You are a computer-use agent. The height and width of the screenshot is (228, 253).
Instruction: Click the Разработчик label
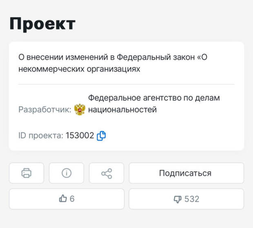point(45,110)
